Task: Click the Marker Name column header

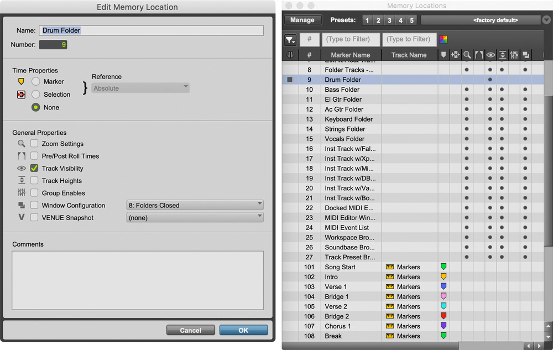Action: (x=350, y=55)
